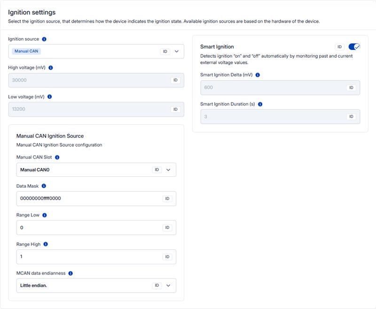Click ID badge in Range High field

167,257
